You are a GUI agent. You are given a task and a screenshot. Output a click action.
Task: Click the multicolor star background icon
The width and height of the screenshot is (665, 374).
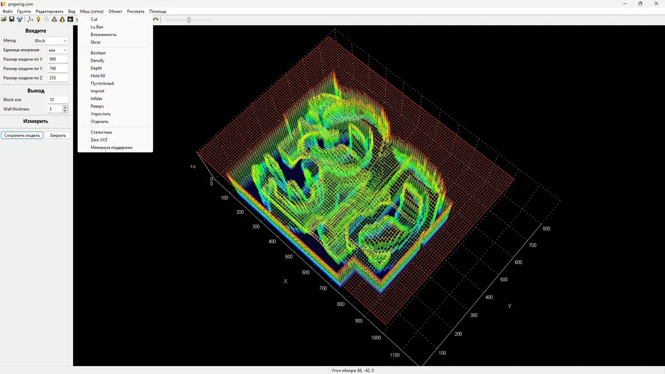[70, 19]
